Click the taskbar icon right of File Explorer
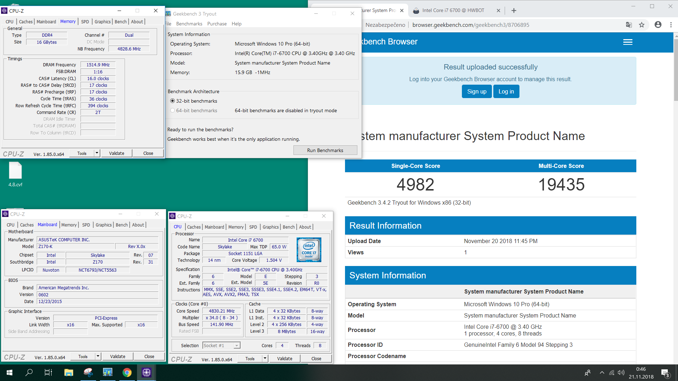678x381 pixels. 88,372
